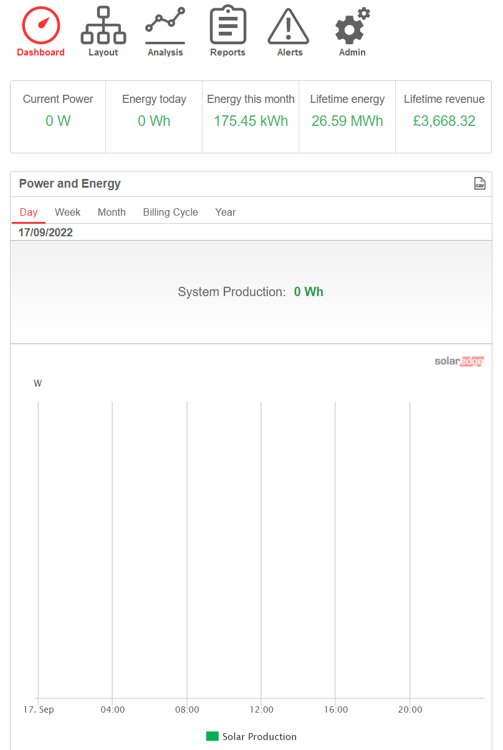Switch to the Month tab
The height and width of the screenshot is (750, 503).
tap(112, 212)
